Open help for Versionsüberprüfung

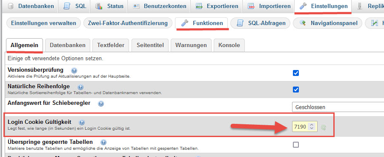click(74, 70)
